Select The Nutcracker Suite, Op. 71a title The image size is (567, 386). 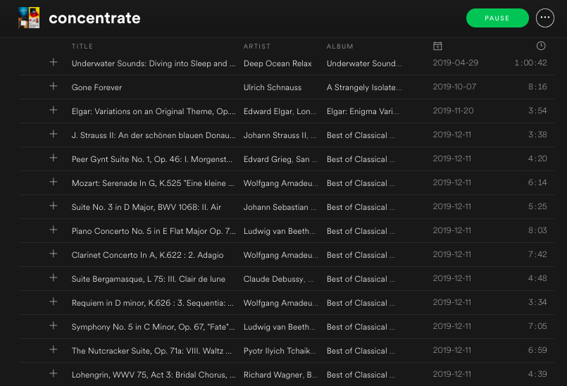(151, 351)
